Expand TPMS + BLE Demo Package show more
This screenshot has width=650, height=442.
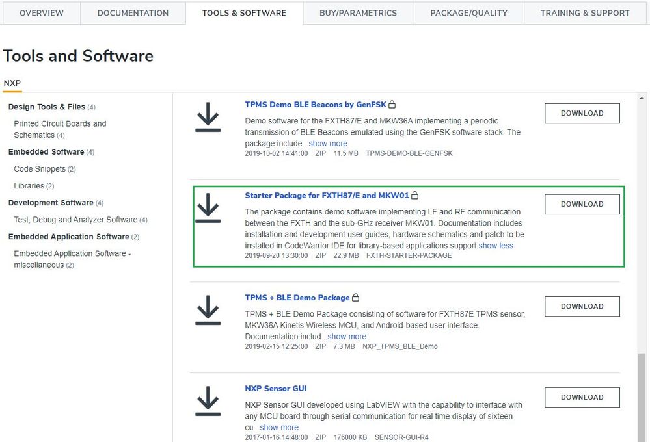tap(347, 337)
